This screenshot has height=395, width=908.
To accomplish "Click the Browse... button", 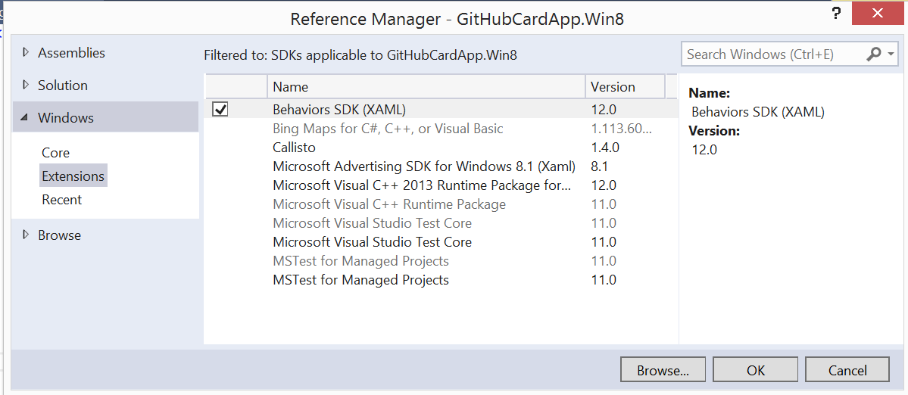I will [x=663, y=370].
